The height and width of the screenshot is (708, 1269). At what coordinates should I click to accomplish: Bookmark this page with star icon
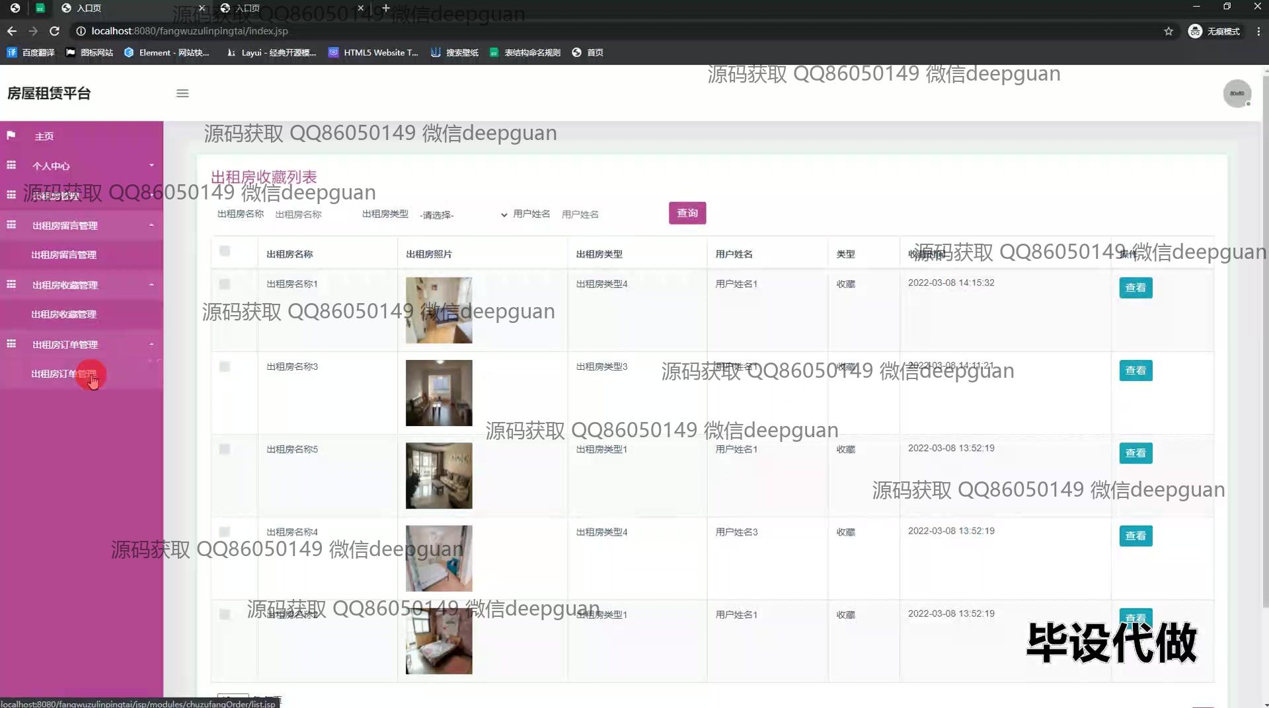tap(1168, 31)
